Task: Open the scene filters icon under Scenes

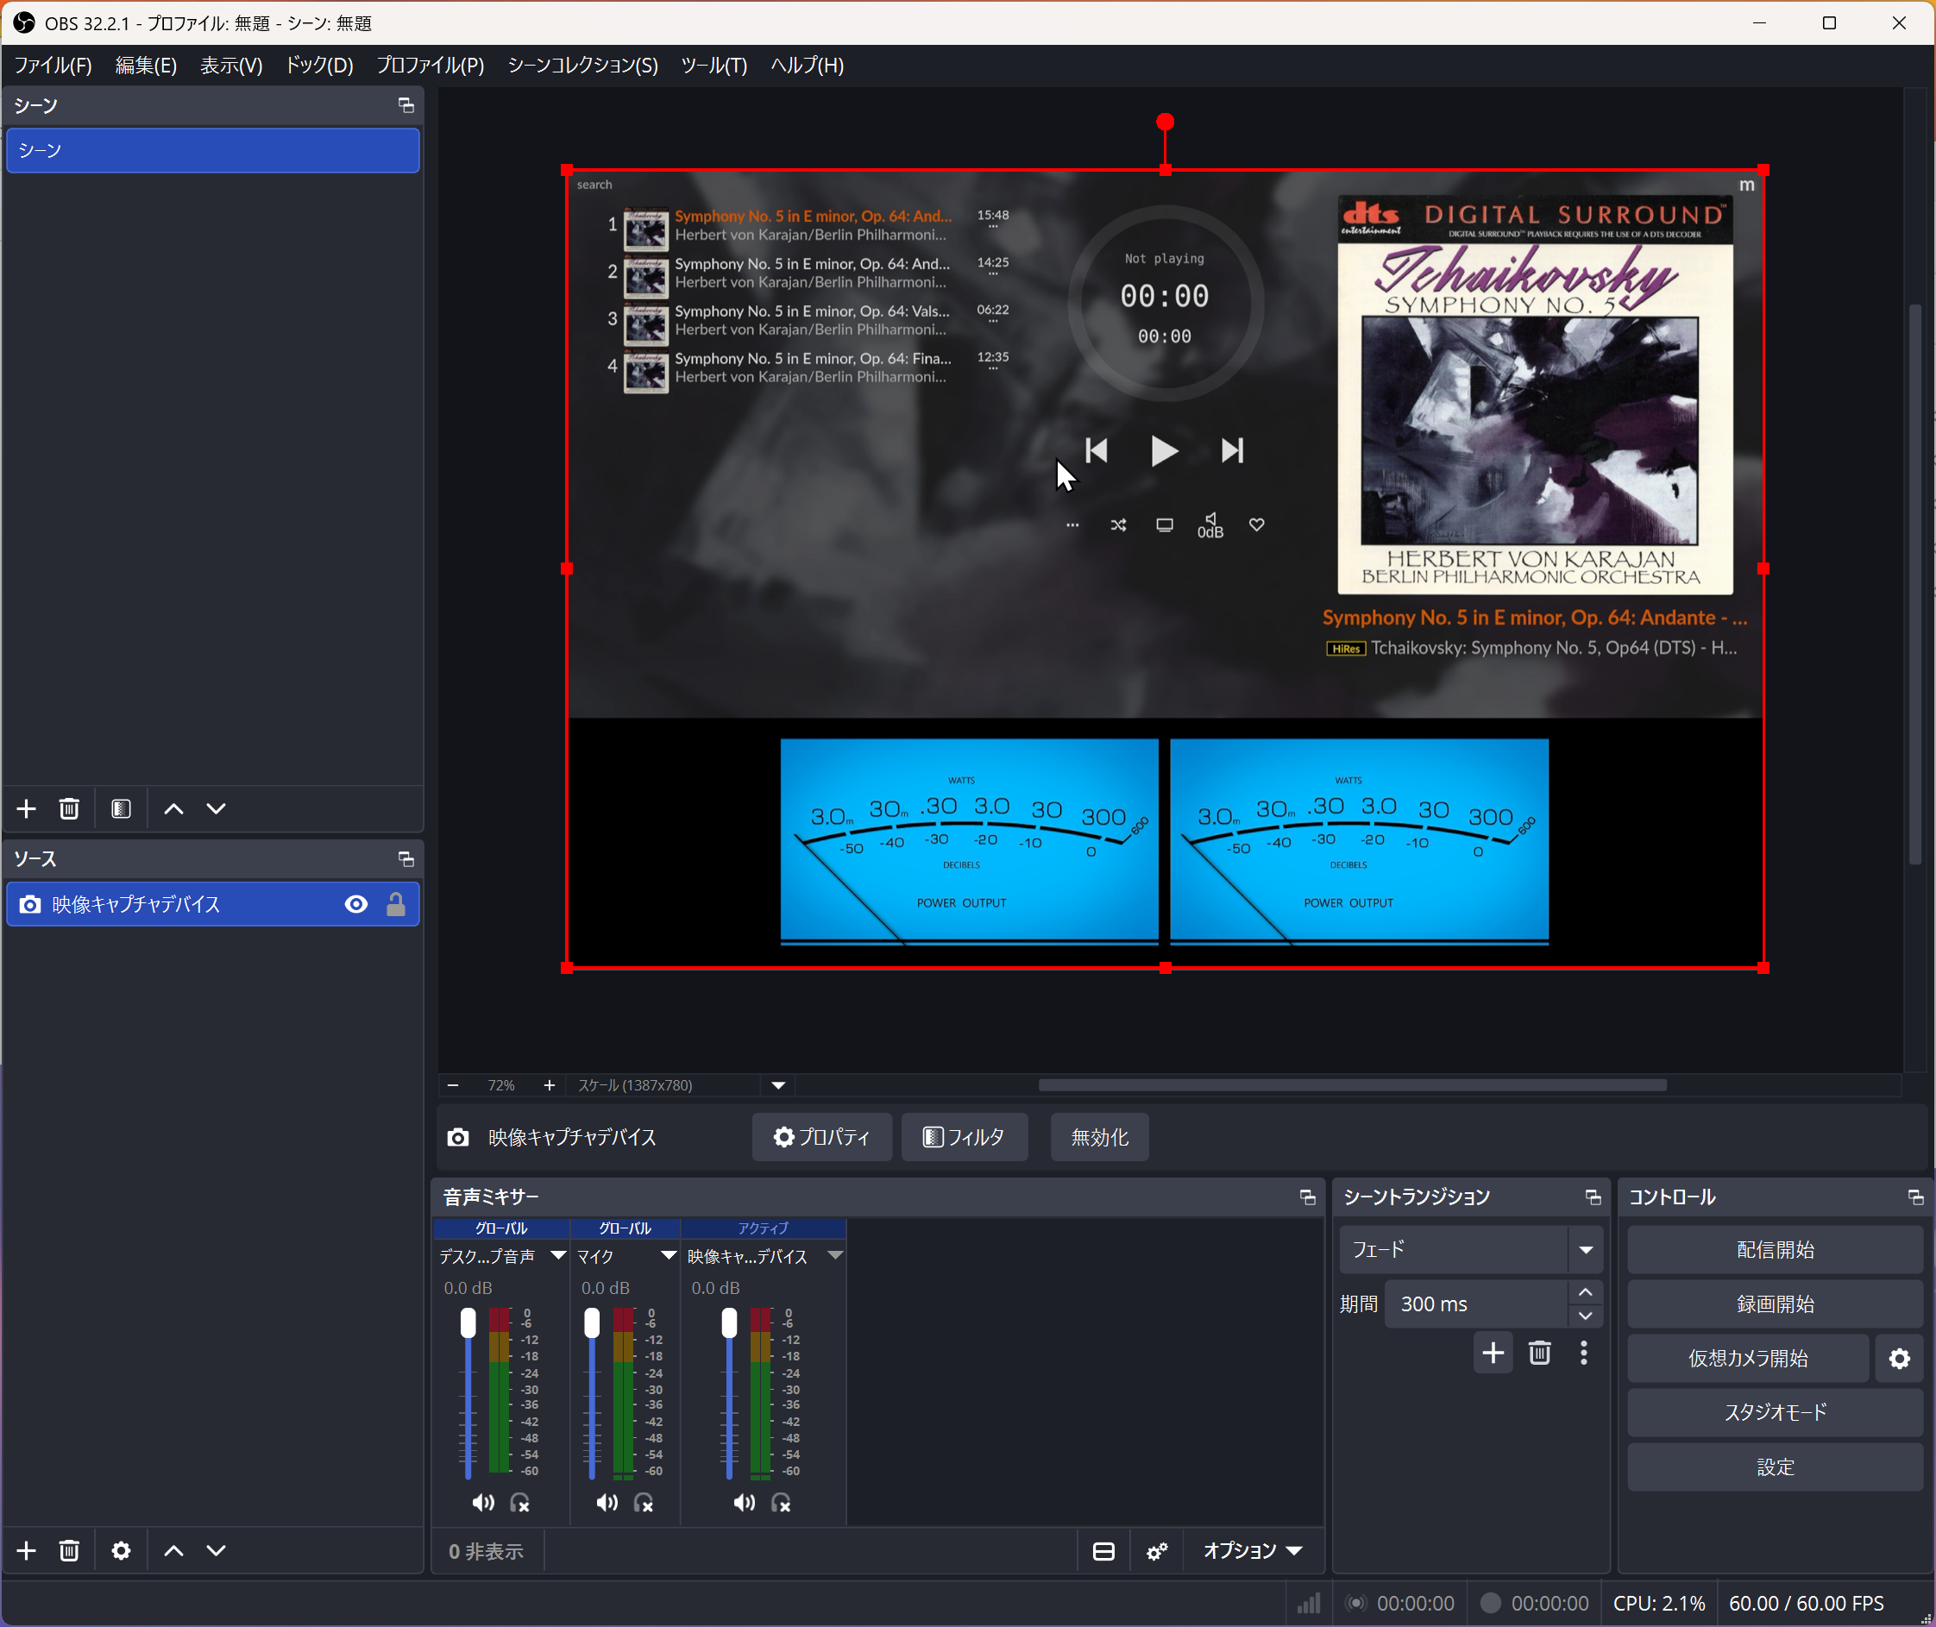Action: 121,809
